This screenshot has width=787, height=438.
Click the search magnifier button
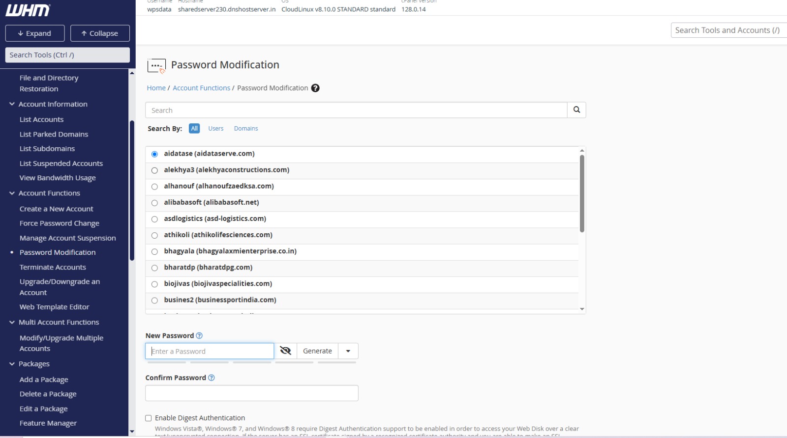tap(576, 110)
